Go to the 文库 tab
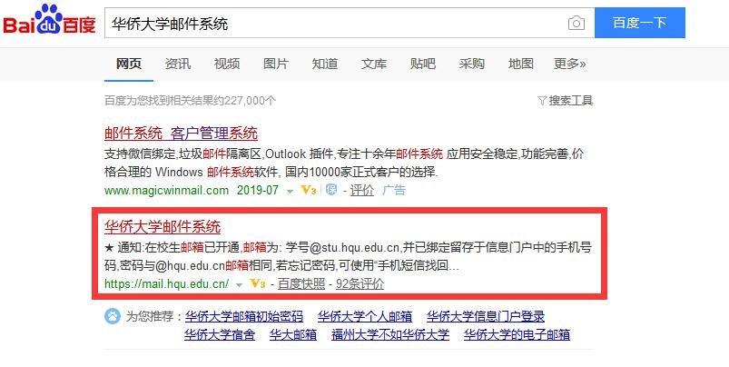The width and height of the screenshot is (729, 367). (x=374, y=64)
